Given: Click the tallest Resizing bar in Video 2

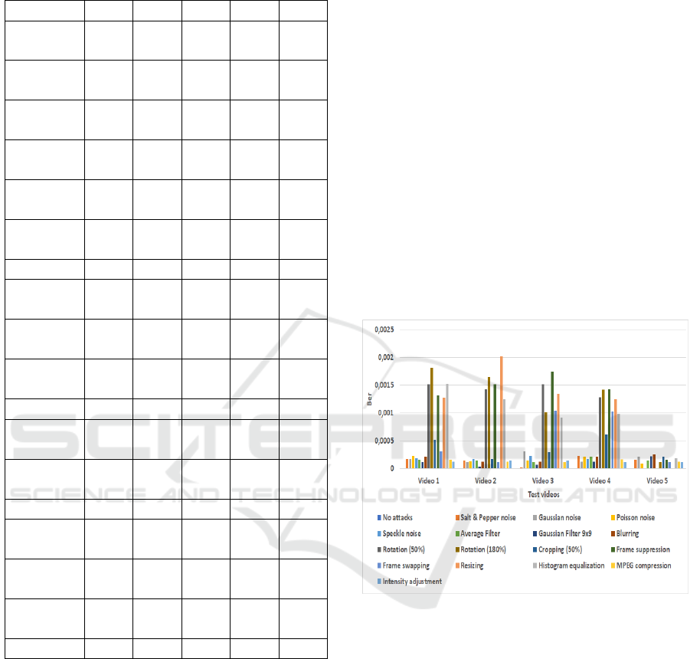Looking at the screenshot, I should coord(501,412).
